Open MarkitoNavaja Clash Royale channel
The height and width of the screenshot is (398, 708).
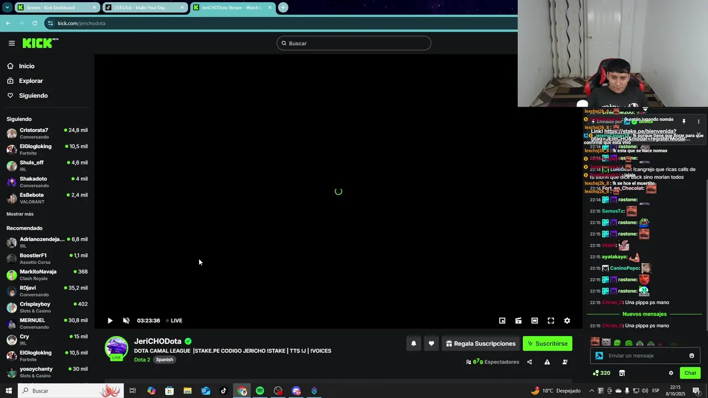pyautogui.click(x=47, y=275)
